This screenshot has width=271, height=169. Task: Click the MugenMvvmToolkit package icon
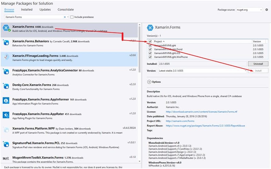6,158
